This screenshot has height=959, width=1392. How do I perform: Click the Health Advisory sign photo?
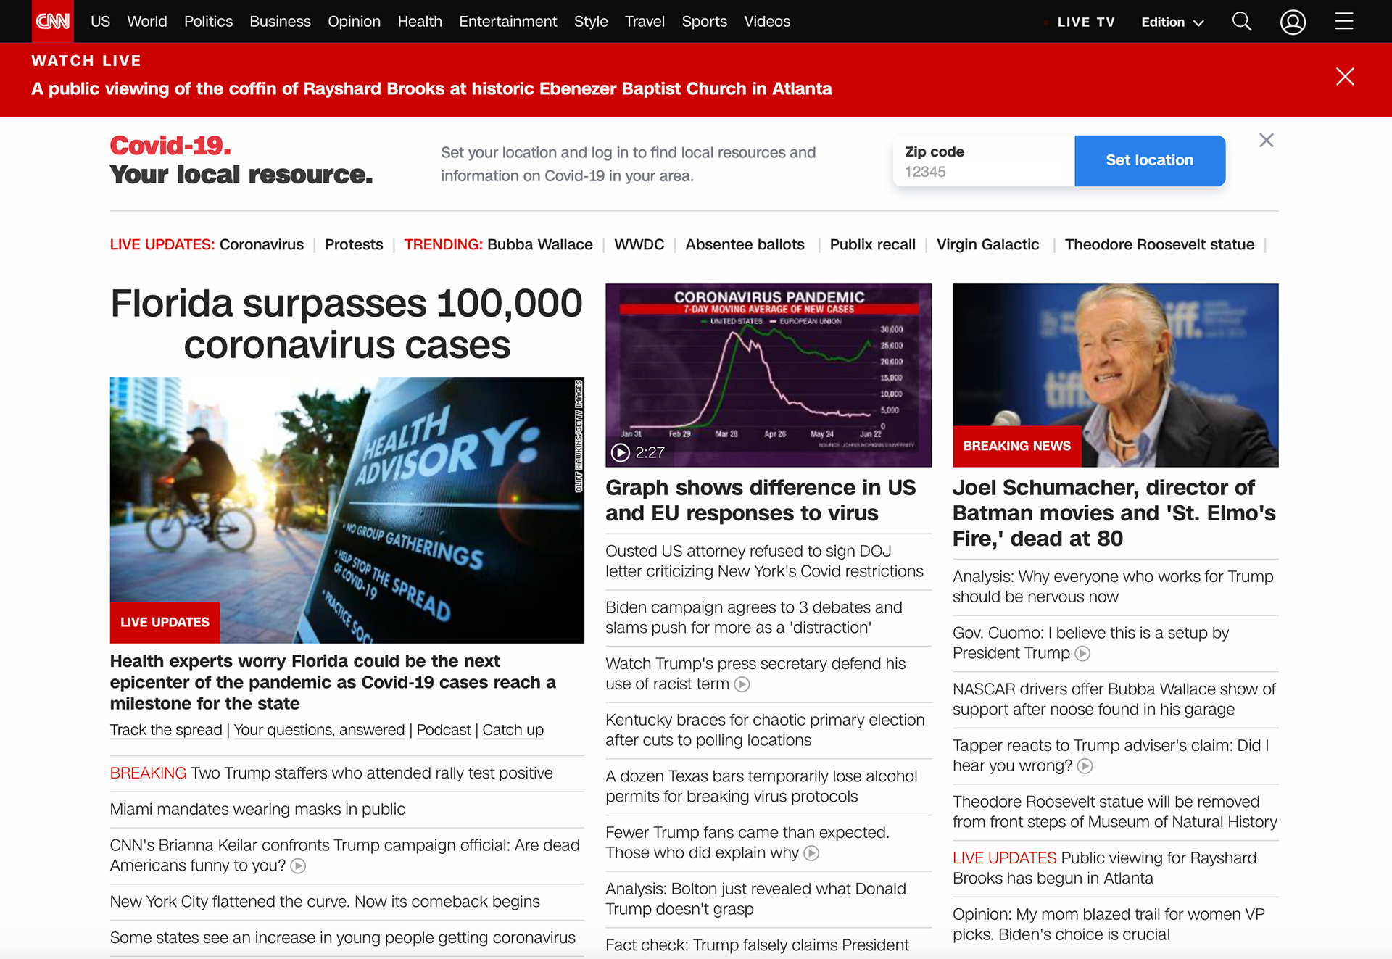347,510
